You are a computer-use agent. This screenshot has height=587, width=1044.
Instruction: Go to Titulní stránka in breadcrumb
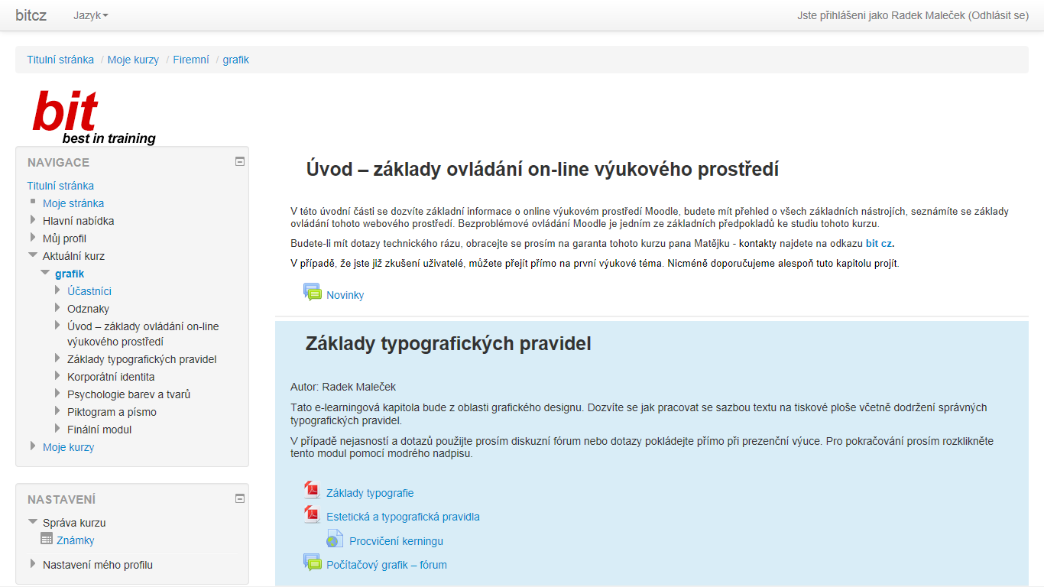pyautogui.click(x=60, y=60)
